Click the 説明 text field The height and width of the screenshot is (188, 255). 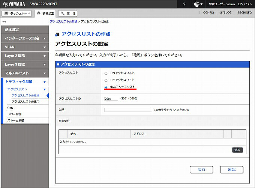pyautogui.click(x=128, y=110)
